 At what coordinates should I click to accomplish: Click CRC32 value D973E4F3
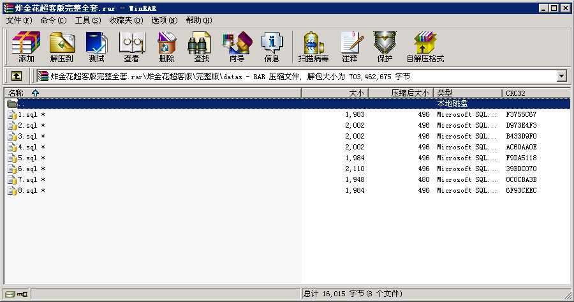click(521, 126)
